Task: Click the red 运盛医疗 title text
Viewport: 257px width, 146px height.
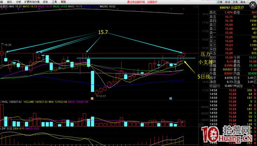Action: (x=152, y=2)
